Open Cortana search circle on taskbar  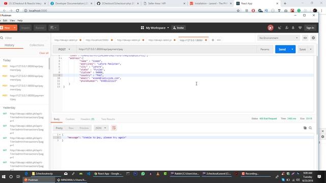pyautogui.click(x=11, y=177)
